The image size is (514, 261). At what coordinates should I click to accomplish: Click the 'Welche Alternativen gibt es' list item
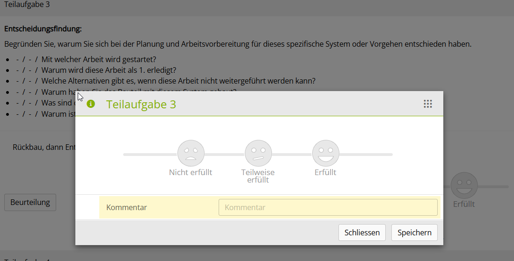(x=178, y=81)
